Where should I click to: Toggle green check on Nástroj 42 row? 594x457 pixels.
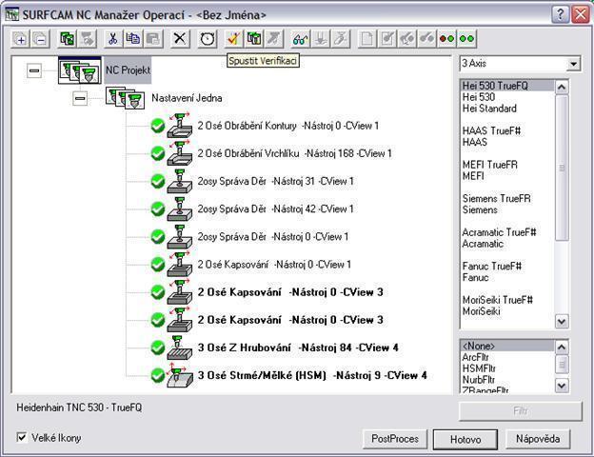tap(158, 209)
